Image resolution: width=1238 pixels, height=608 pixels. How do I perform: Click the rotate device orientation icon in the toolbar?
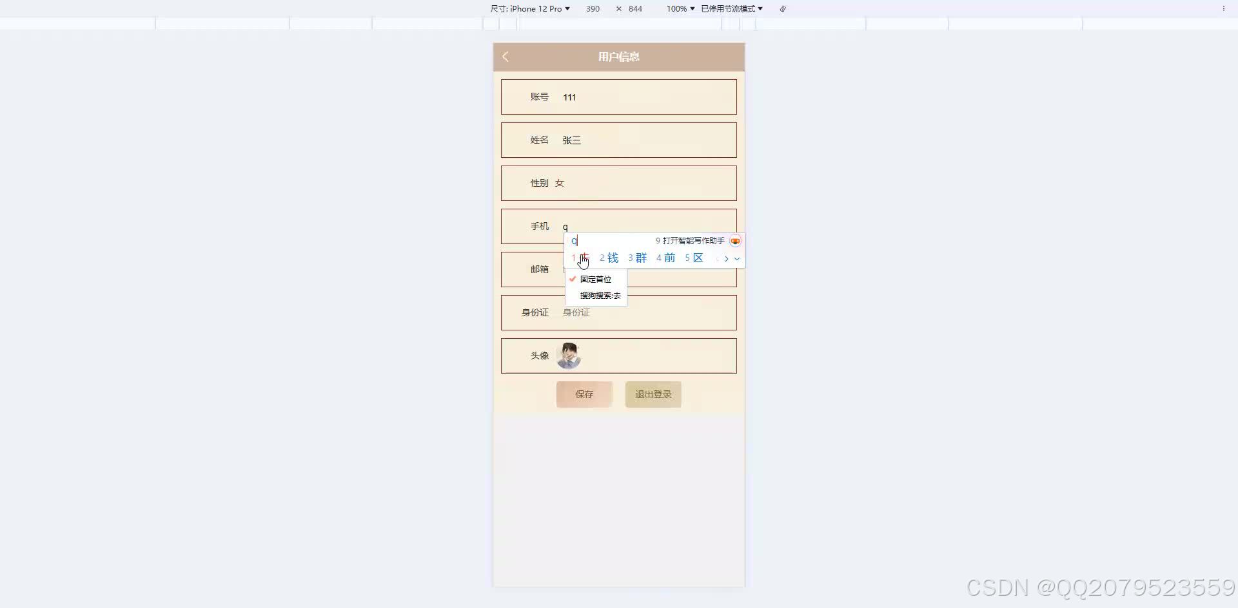click(782, 8)
